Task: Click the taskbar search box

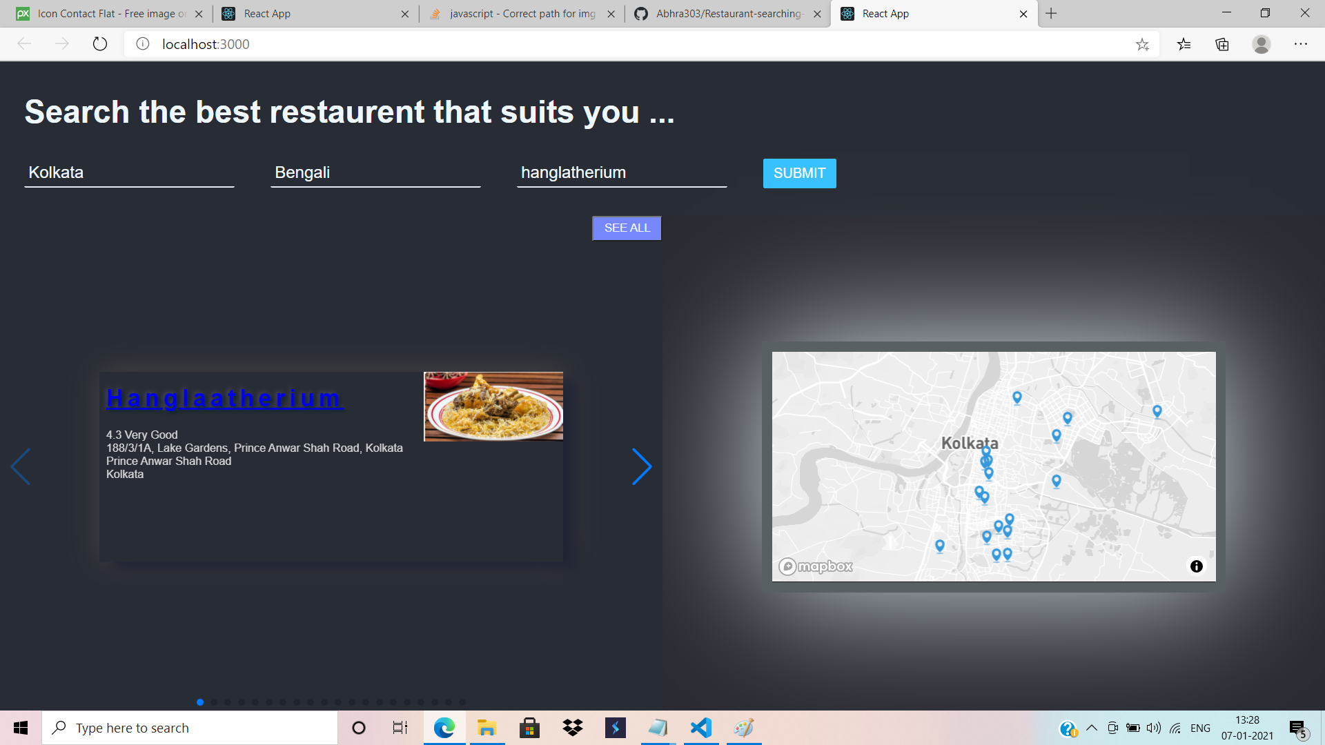Action: (x=190, y=728)
